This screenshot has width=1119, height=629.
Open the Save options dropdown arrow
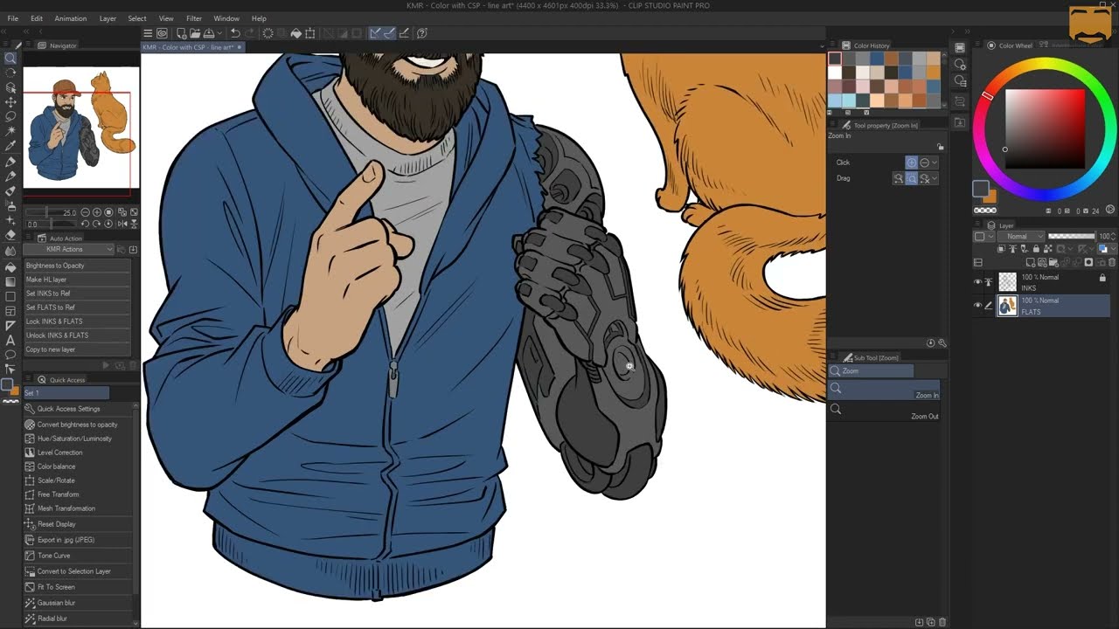pos(219,33)
